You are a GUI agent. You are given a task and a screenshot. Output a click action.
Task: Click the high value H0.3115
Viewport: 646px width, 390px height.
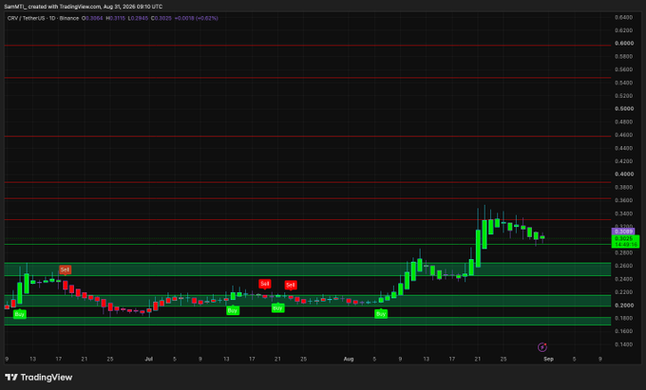(x=115, y=18)
